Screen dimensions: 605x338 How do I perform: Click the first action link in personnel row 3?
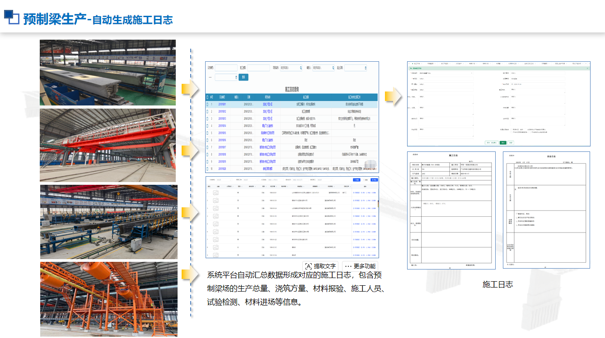tap(356, 208)
